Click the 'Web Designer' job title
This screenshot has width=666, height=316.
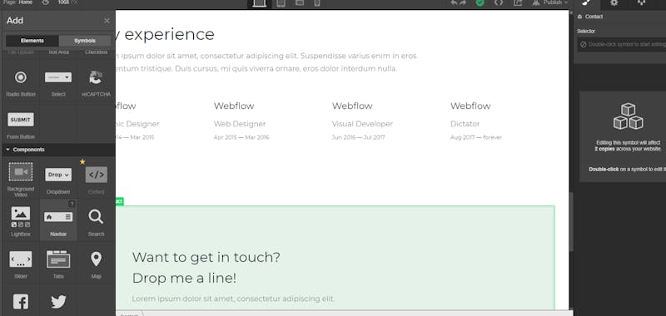click(x=240, y=124)
